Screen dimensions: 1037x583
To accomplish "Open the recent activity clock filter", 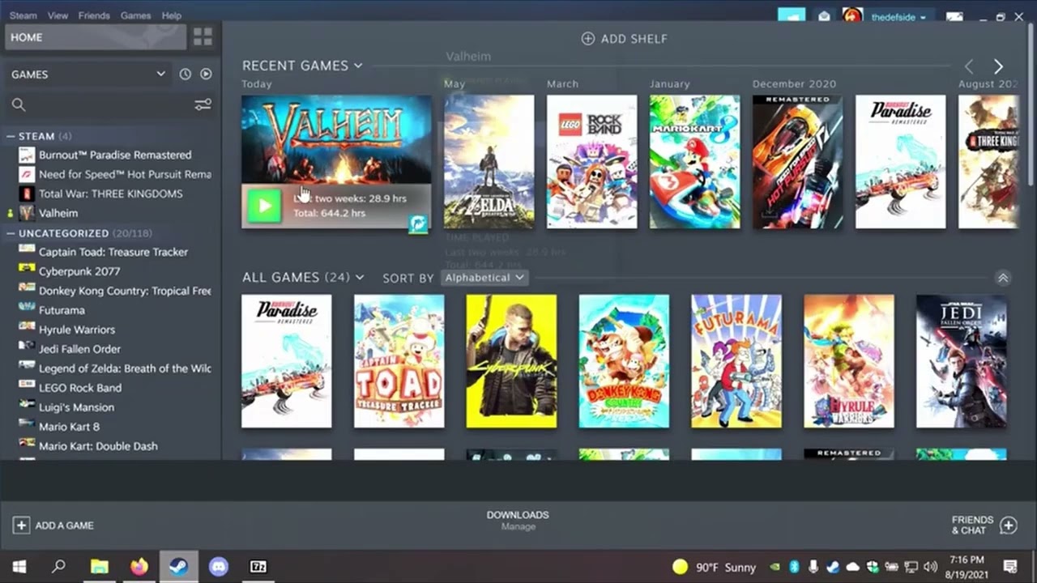I will coord(185,74).
